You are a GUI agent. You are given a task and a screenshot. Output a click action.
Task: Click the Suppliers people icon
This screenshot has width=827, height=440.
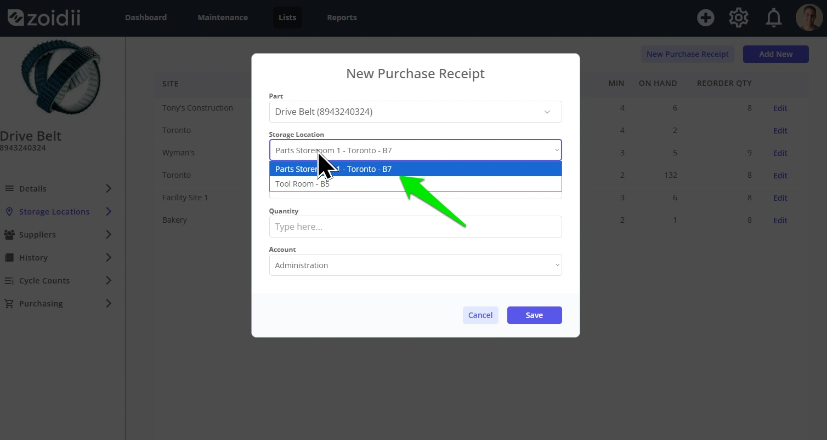tap(9, 234)
